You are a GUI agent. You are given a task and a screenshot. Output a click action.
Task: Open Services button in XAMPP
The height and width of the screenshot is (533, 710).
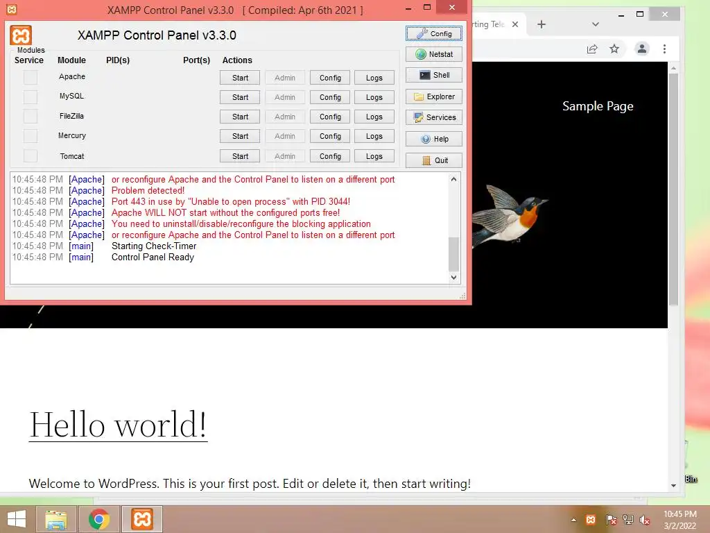click(434, 117)
